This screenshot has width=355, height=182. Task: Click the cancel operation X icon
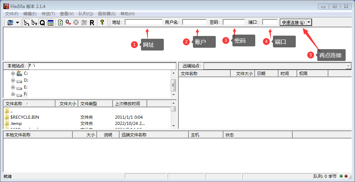pos(76,22)
